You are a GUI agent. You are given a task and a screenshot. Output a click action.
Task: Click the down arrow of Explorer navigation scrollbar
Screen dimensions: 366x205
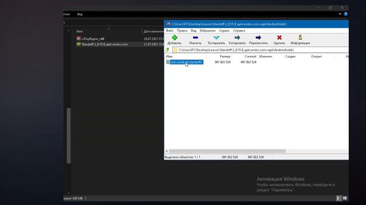coord(69,193)
